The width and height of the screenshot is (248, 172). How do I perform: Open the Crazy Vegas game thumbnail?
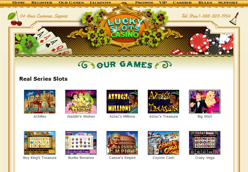click(x=205, y=143)
